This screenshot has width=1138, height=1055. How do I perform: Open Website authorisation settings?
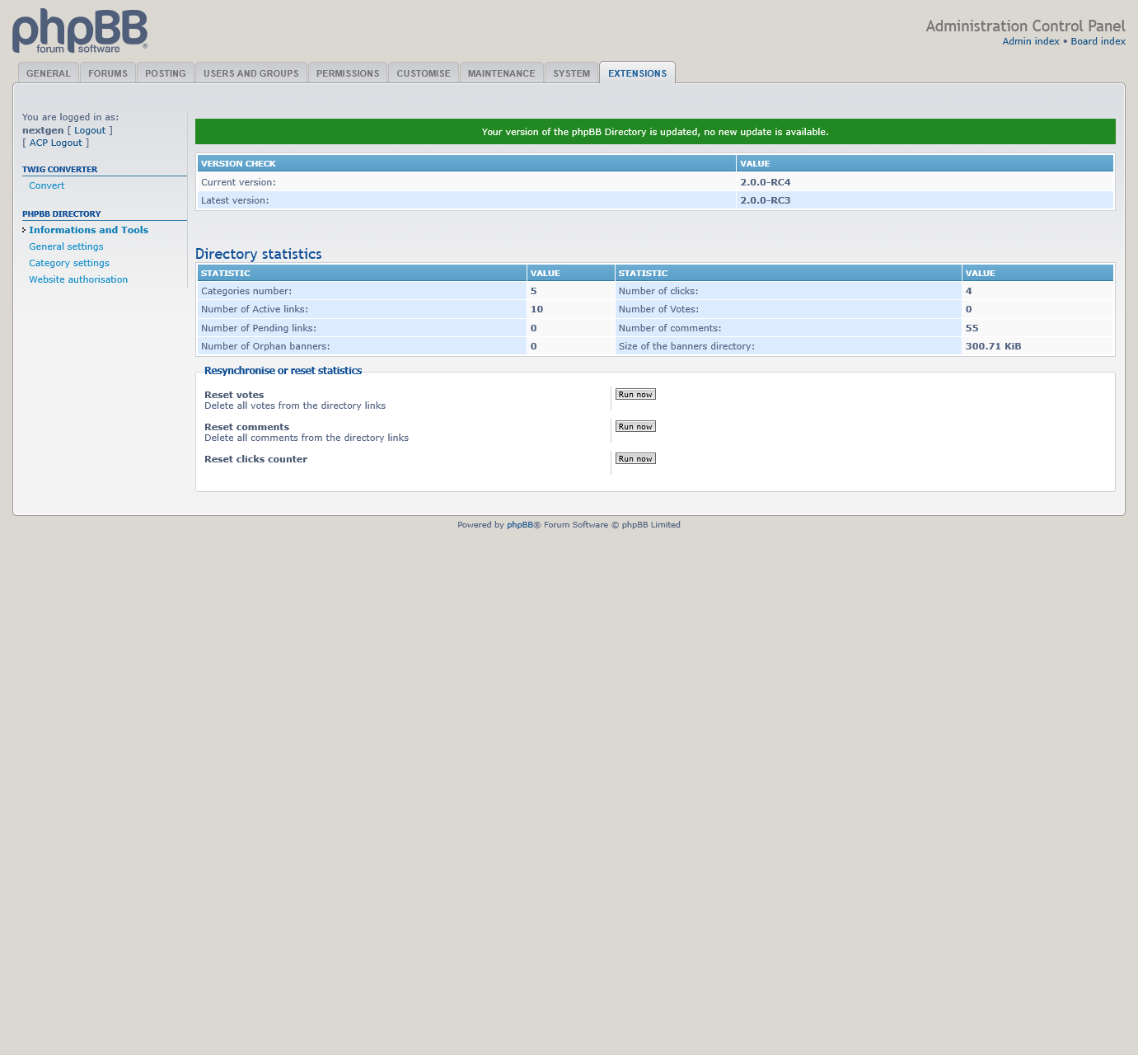click(78, 279)
